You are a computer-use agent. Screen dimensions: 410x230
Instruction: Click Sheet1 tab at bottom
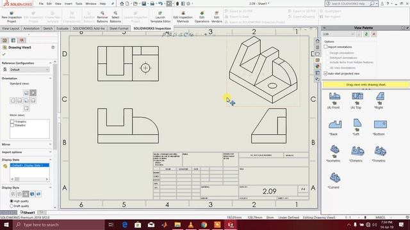[28, 213]
